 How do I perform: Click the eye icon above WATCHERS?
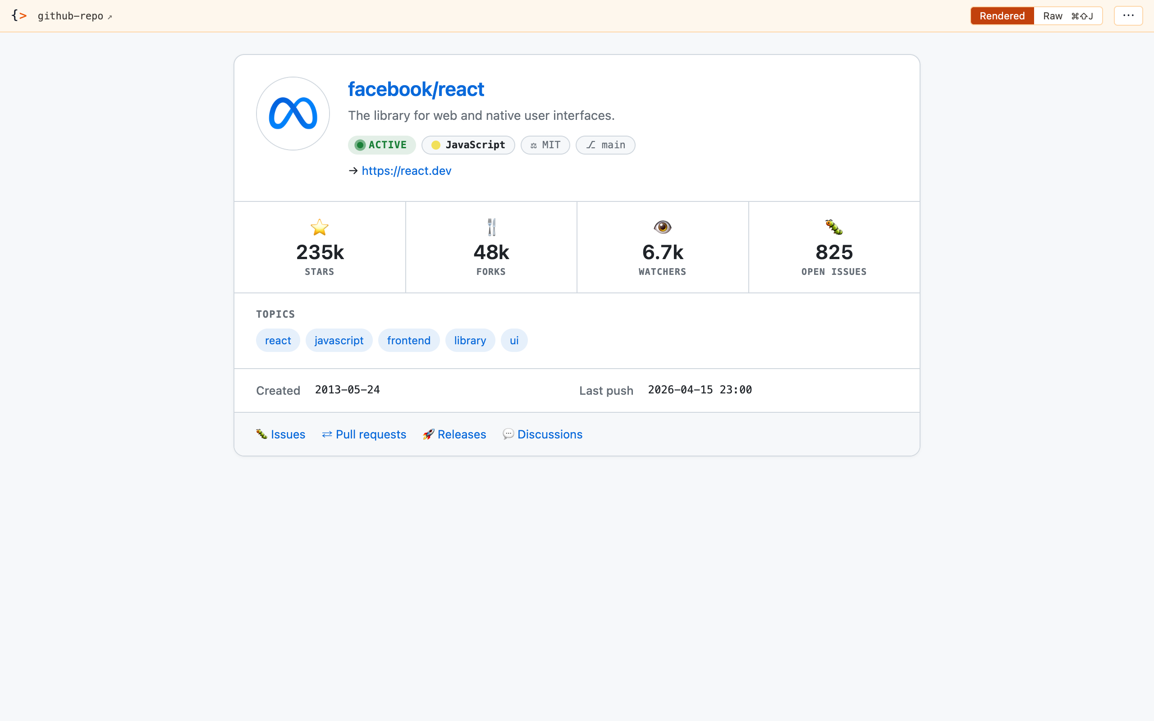[x=662, y=227]
